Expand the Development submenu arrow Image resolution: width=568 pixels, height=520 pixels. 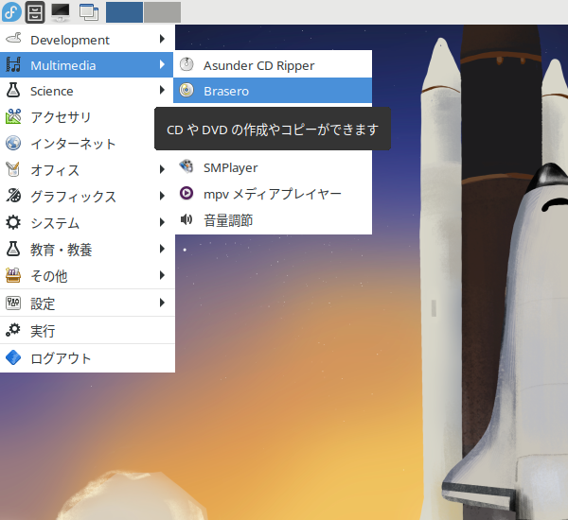(162, 39)
